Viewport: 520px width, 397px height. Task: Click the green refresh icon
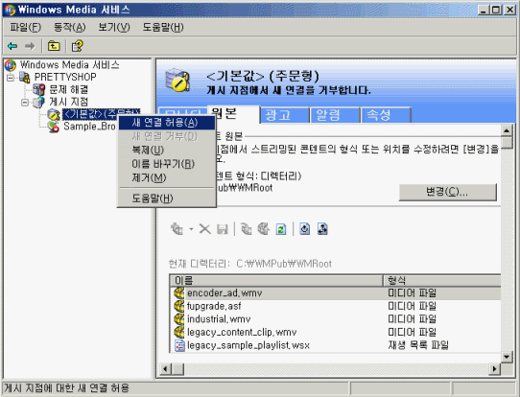(x=281, y=229)
